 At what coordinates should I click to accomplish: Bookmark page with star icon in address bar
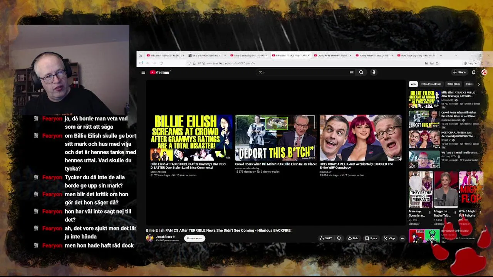tap(437, 63)
